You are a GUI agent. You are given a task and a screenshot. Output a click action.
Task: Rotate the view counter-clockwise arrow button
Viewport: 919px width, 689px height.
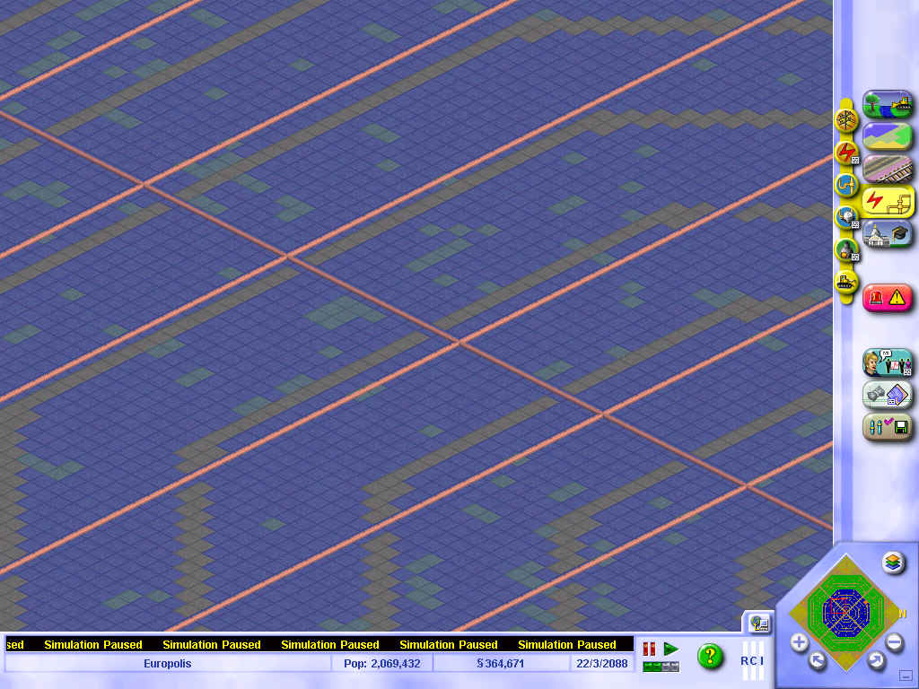click(817, 661)
